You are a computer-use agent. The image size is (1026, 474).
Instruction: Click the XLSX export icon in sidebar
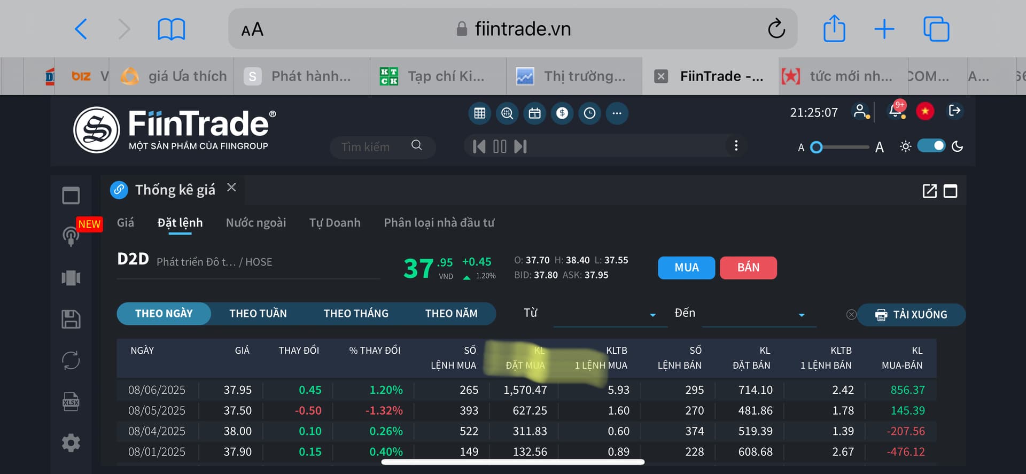tap(71, 402)
